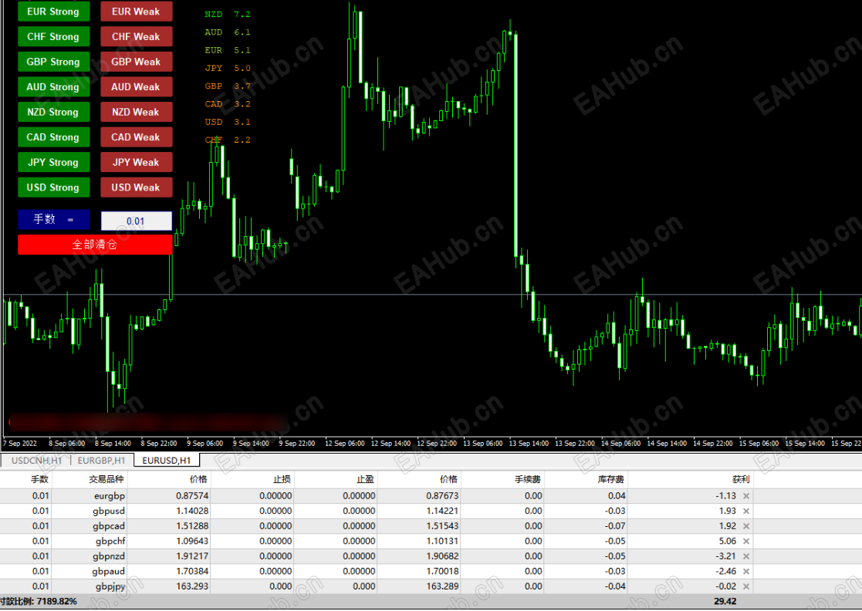Select CHF Weak
The image size is (862, 611).
point(137,37)
